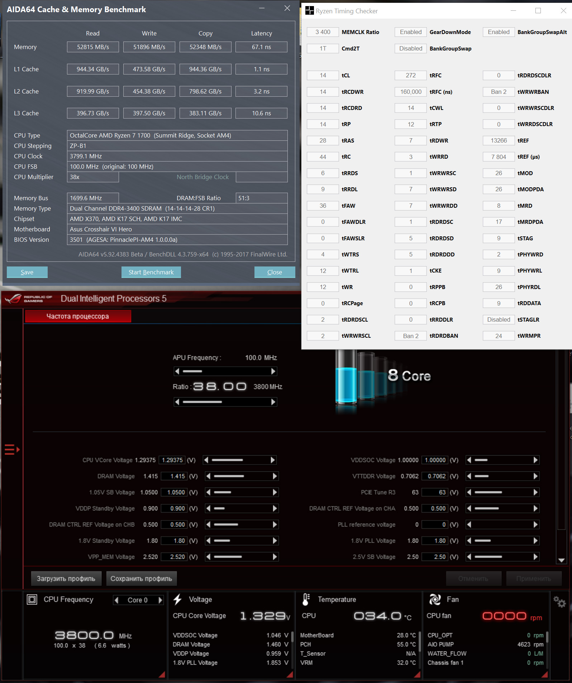Select next core in CPU Frequency panel
This screenshot has height=683, width=572.
pos(160,600)
